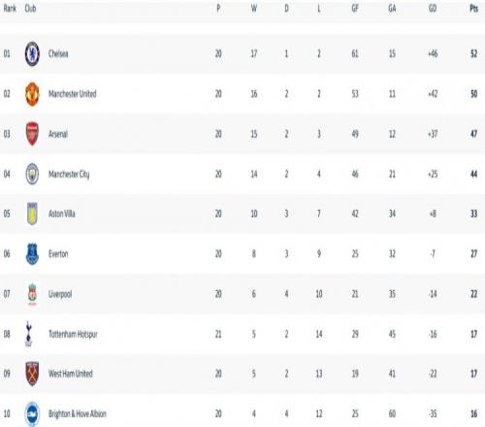Click the Manchester United club crest
Screen dimensions: 485x427
tap(32, 94)
